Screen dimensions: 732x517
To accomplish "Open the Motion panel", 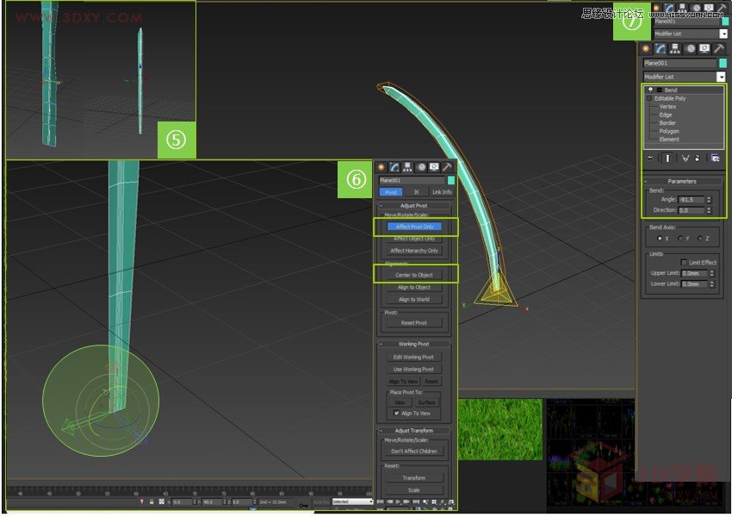I will point(689,49).
